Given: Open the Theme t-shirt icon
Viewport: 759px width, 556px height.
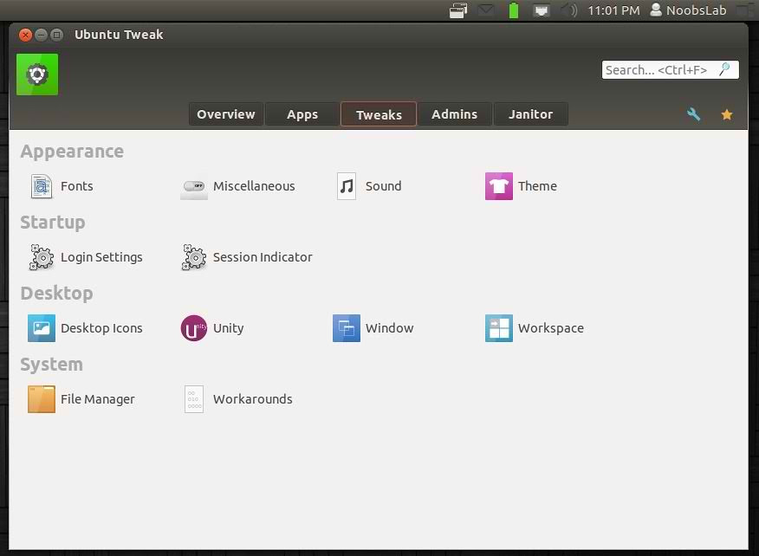Looking at the screenshot, I should click(498, 186).
